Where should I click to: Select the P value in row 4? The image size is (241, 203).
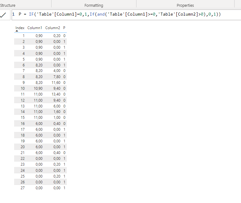point(64,54)
